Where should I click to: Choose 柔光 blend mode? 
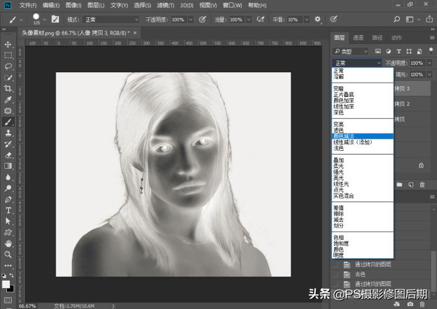tap(363, 166)
